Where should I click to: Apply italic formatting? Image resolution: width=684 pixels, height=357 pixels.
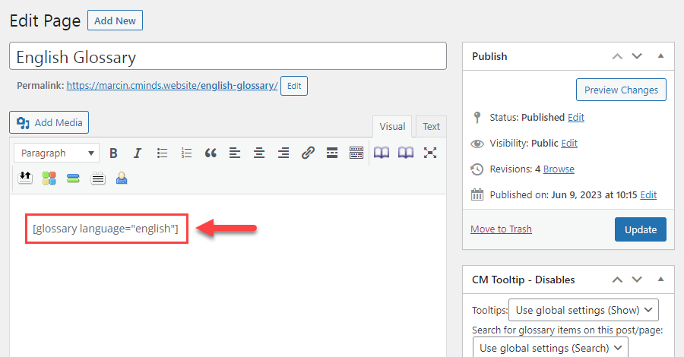[138, 153]
